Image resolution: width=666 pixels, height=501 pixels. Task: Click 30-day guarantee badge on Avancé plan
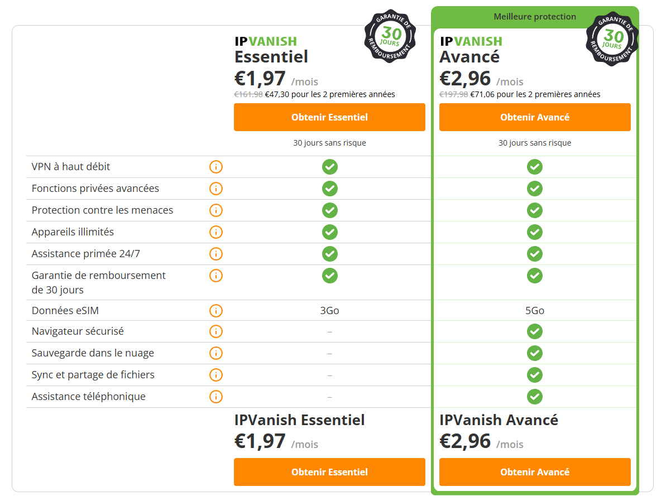tap(612, 38)
